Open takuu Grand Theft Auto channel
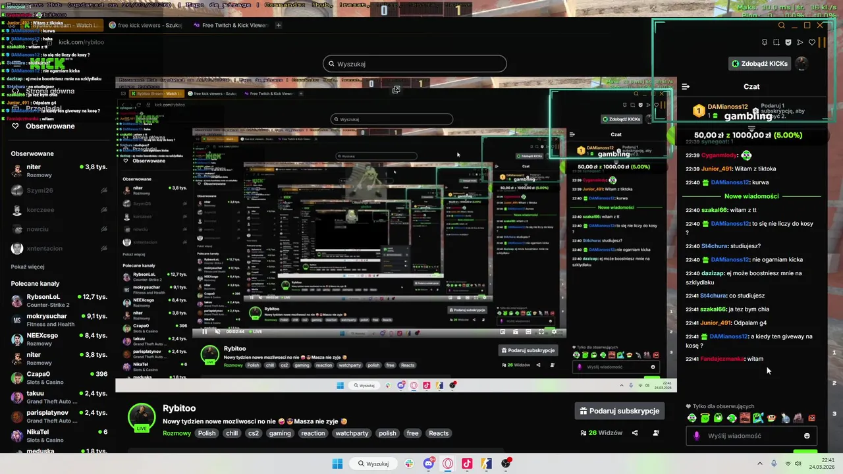Image resolution: width=843 pixels, height=474 pixels. (59, 397)
